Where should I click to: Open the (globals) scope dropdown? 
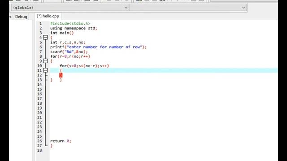tap(70, 8)
